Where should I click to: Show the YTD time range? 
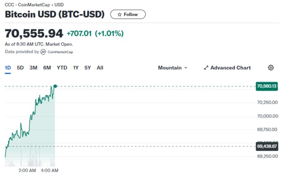point(62,68)
